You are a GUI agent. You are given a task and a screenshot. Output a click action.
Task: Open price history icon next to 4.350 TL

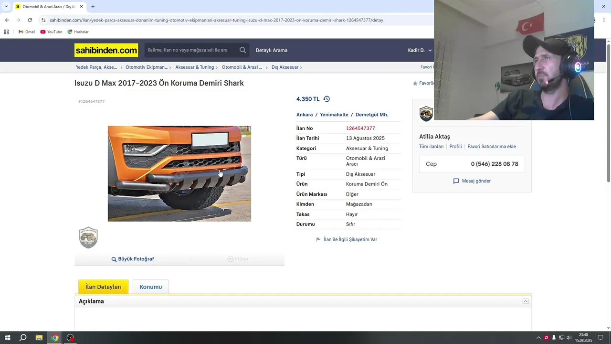[x=327, y=99]
